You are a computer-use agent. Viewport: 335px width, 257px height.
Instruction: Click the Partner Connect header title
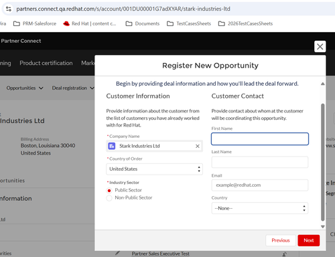(21, 41)
